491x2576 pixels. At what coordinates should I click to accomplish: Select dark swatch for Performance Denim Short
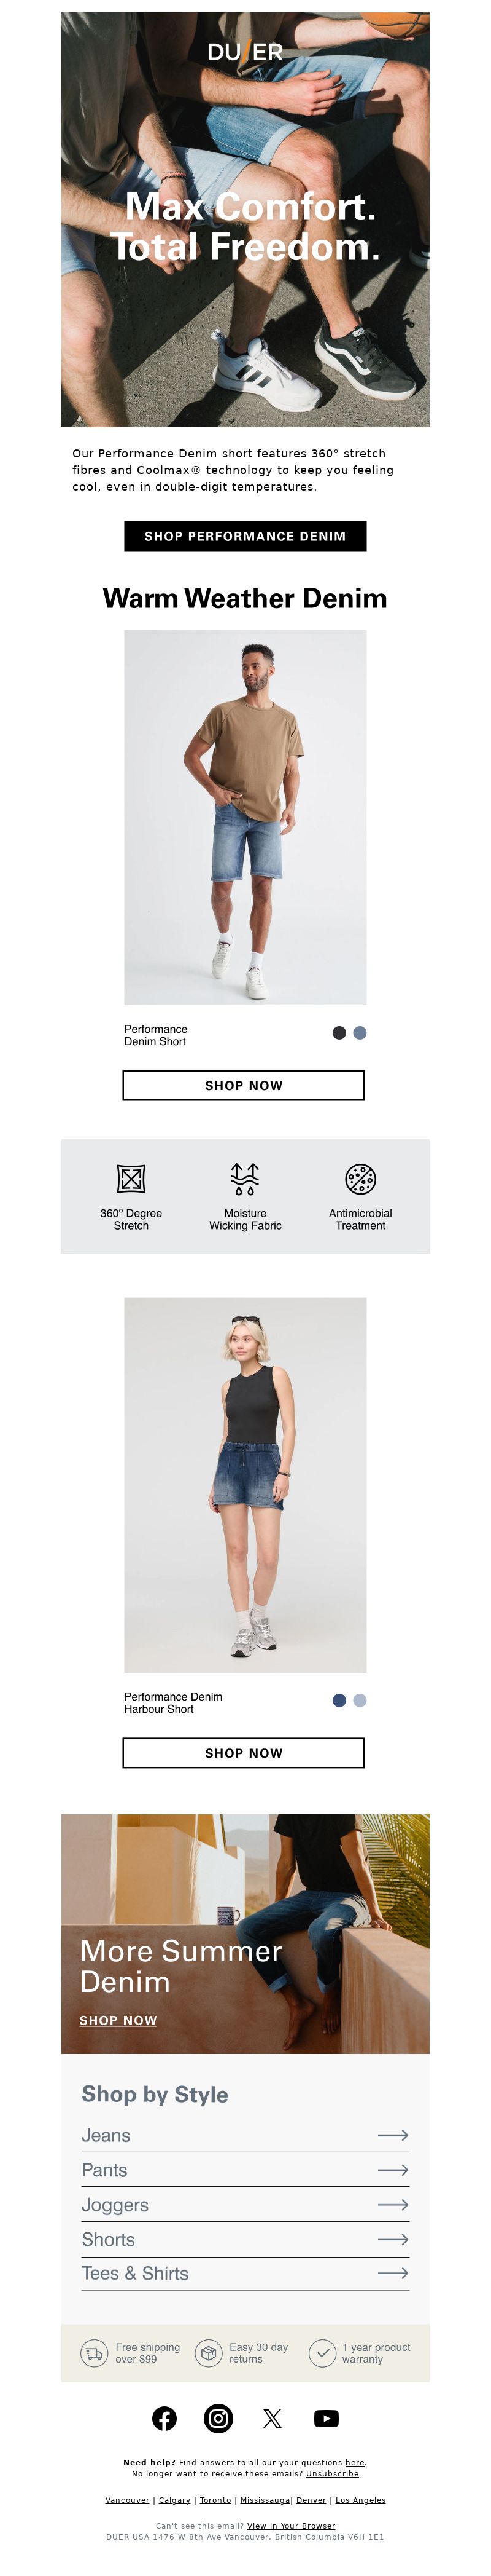coord(339,1033)
